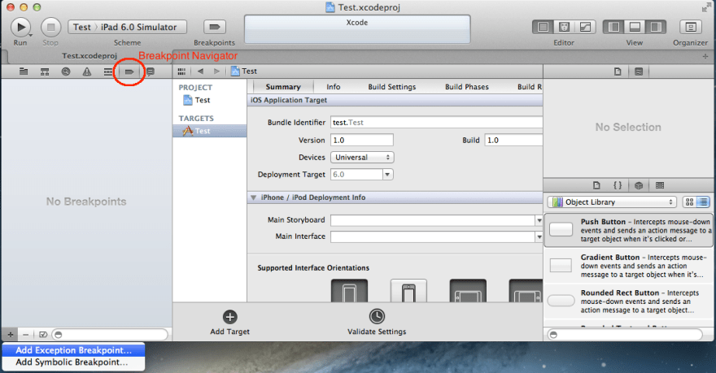Screen dimensions: 716x373
Task: Choose Add Exception Breakpoint menu item
Action: [73, 350]
